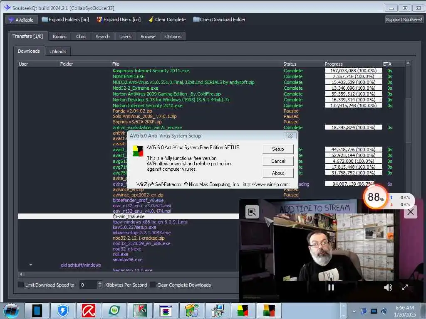The image size is (426, 319).
Task: Open the green recycle-bin uninstaller taskbar icon
Action: pyautogui.click(x=191, y=311)
